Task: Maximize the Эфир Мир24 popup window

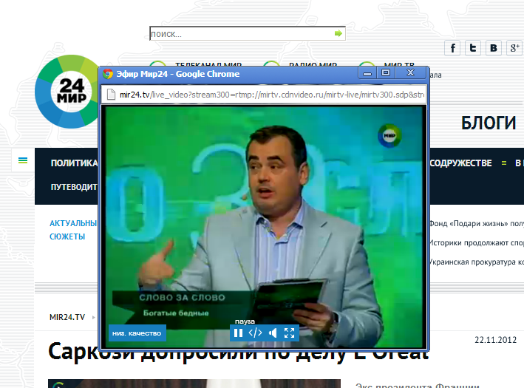Action: [x=386, y=73]
